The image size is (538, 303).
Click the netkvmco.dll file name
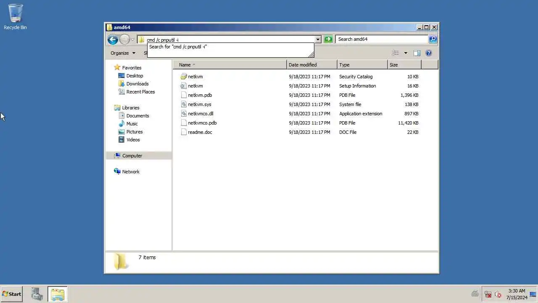[x=200, y=114]
